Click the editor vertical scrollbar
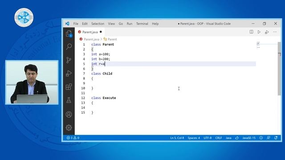This screenshot has height=160, width=285. pos(279,69)
